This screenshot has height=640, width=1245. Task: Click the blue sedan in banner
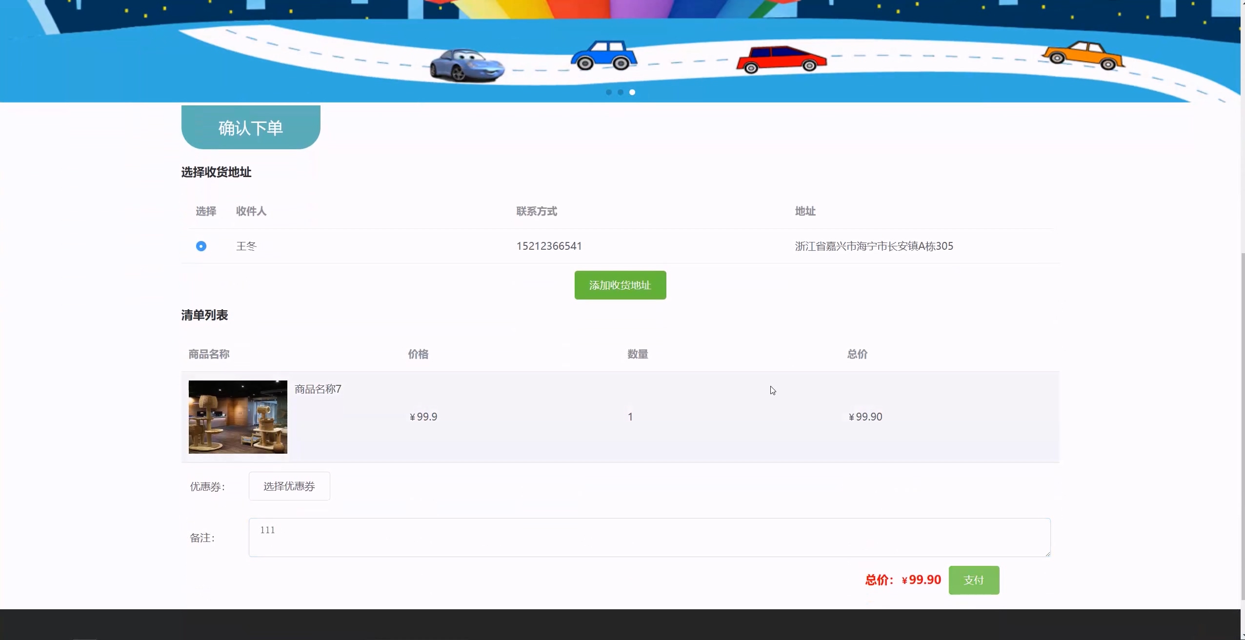point(604,56)
